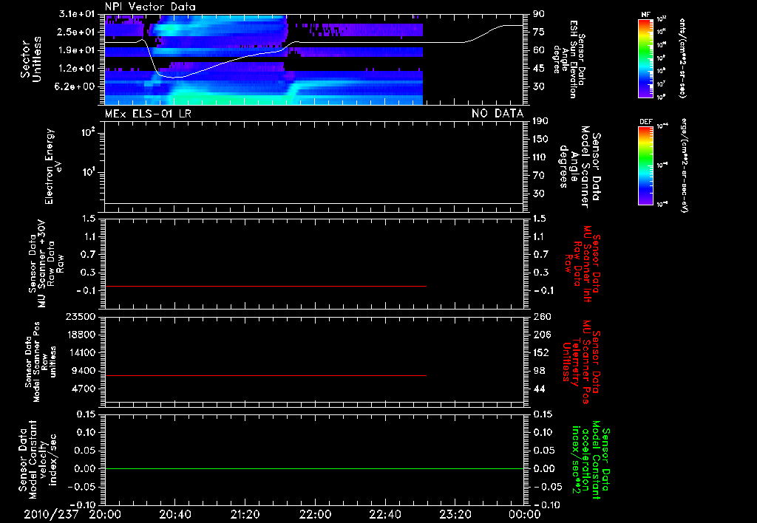Click the 23500 scanner position tick label

(81, 316)
